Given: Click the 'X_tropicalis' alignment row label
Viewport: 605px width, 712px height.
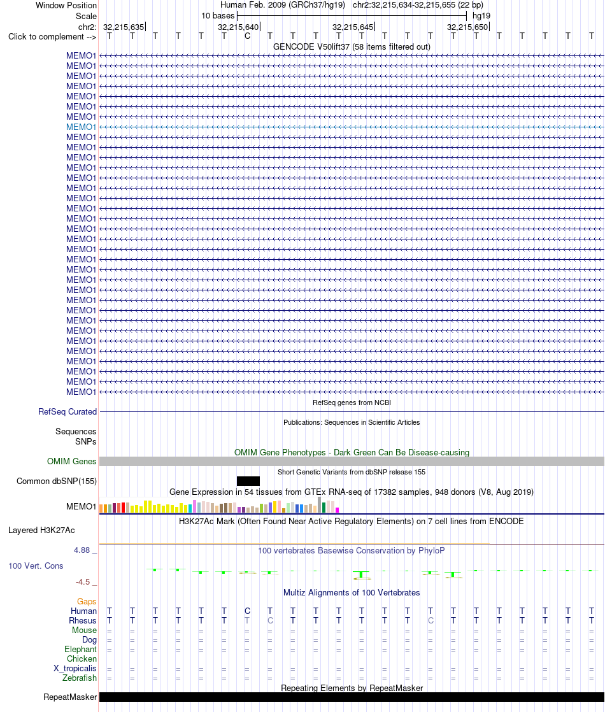Looking at the screenshot, I should pyautogui.click(x=75, y=669).
